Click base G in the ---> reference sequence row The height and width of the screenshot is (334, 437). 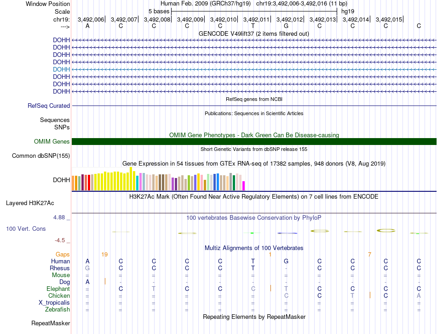click(x=286, y=26)
